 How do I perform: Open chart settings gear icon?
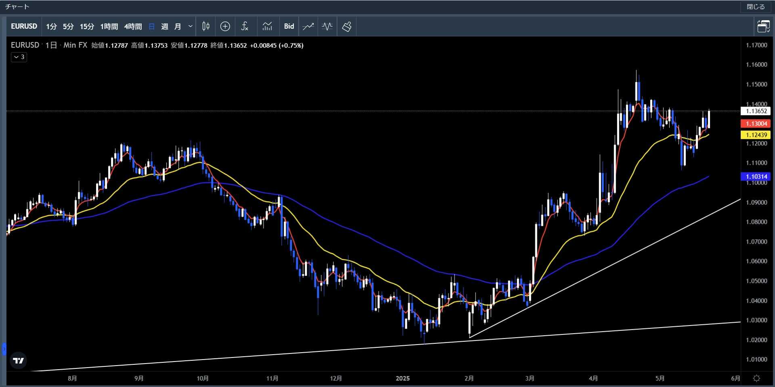coord(756,379)
